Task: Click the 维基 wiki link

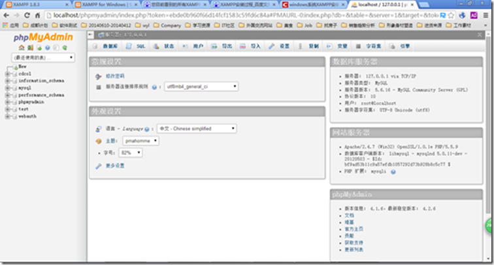Action: [350, 222]
